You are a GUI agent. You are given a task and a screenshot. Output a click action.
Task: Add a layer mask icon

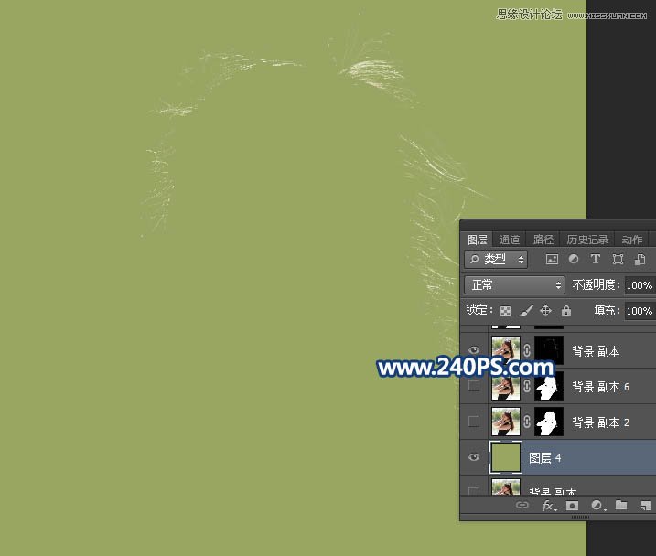pyautogui.click(x=572, y=506)
